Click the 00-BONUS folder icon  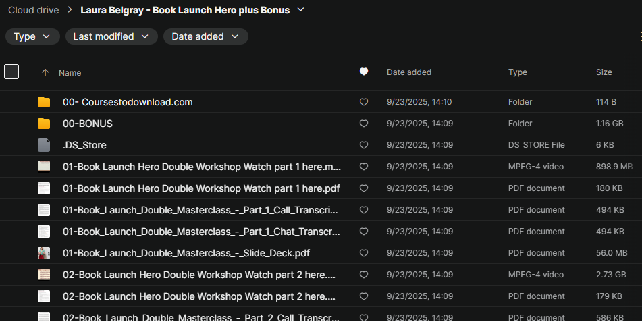point(44,124)
